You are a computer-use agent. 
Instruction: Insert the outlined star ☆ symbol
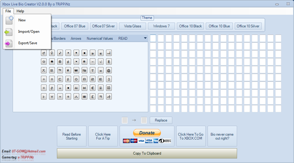44,62
